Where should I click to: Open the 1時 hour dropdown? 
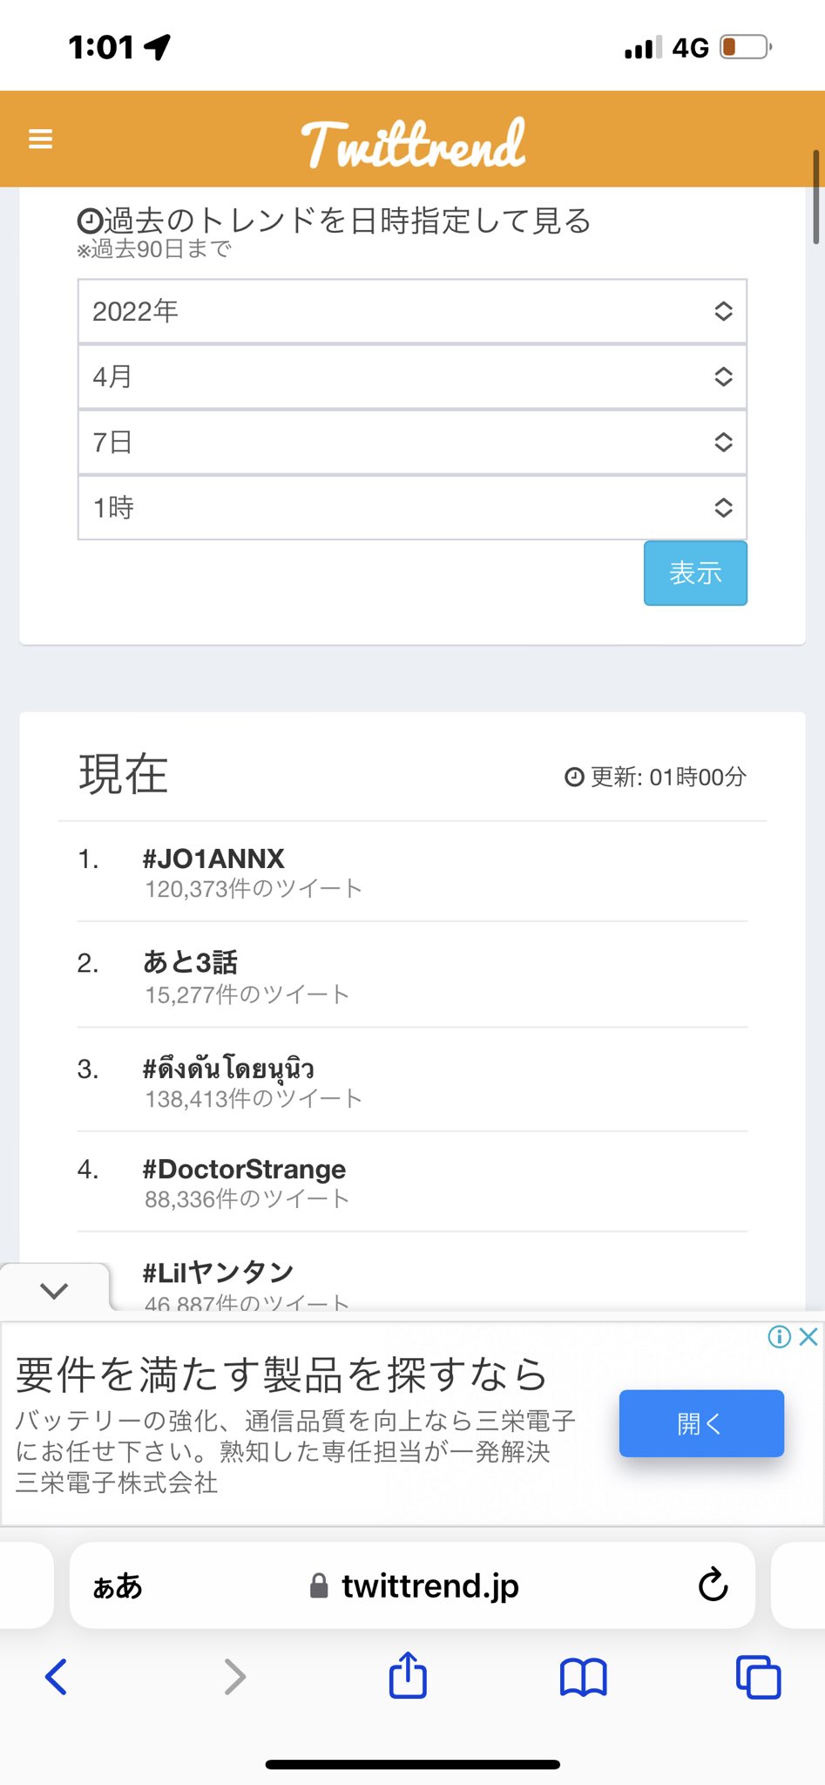[412, 507]
